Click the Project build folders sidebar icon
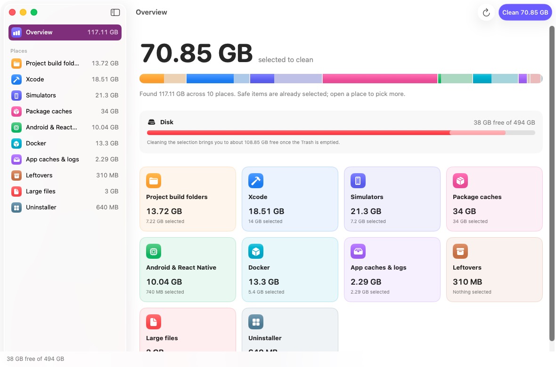Screen dimensions: 556x367 pyautogui.click(x=16, y=64)
